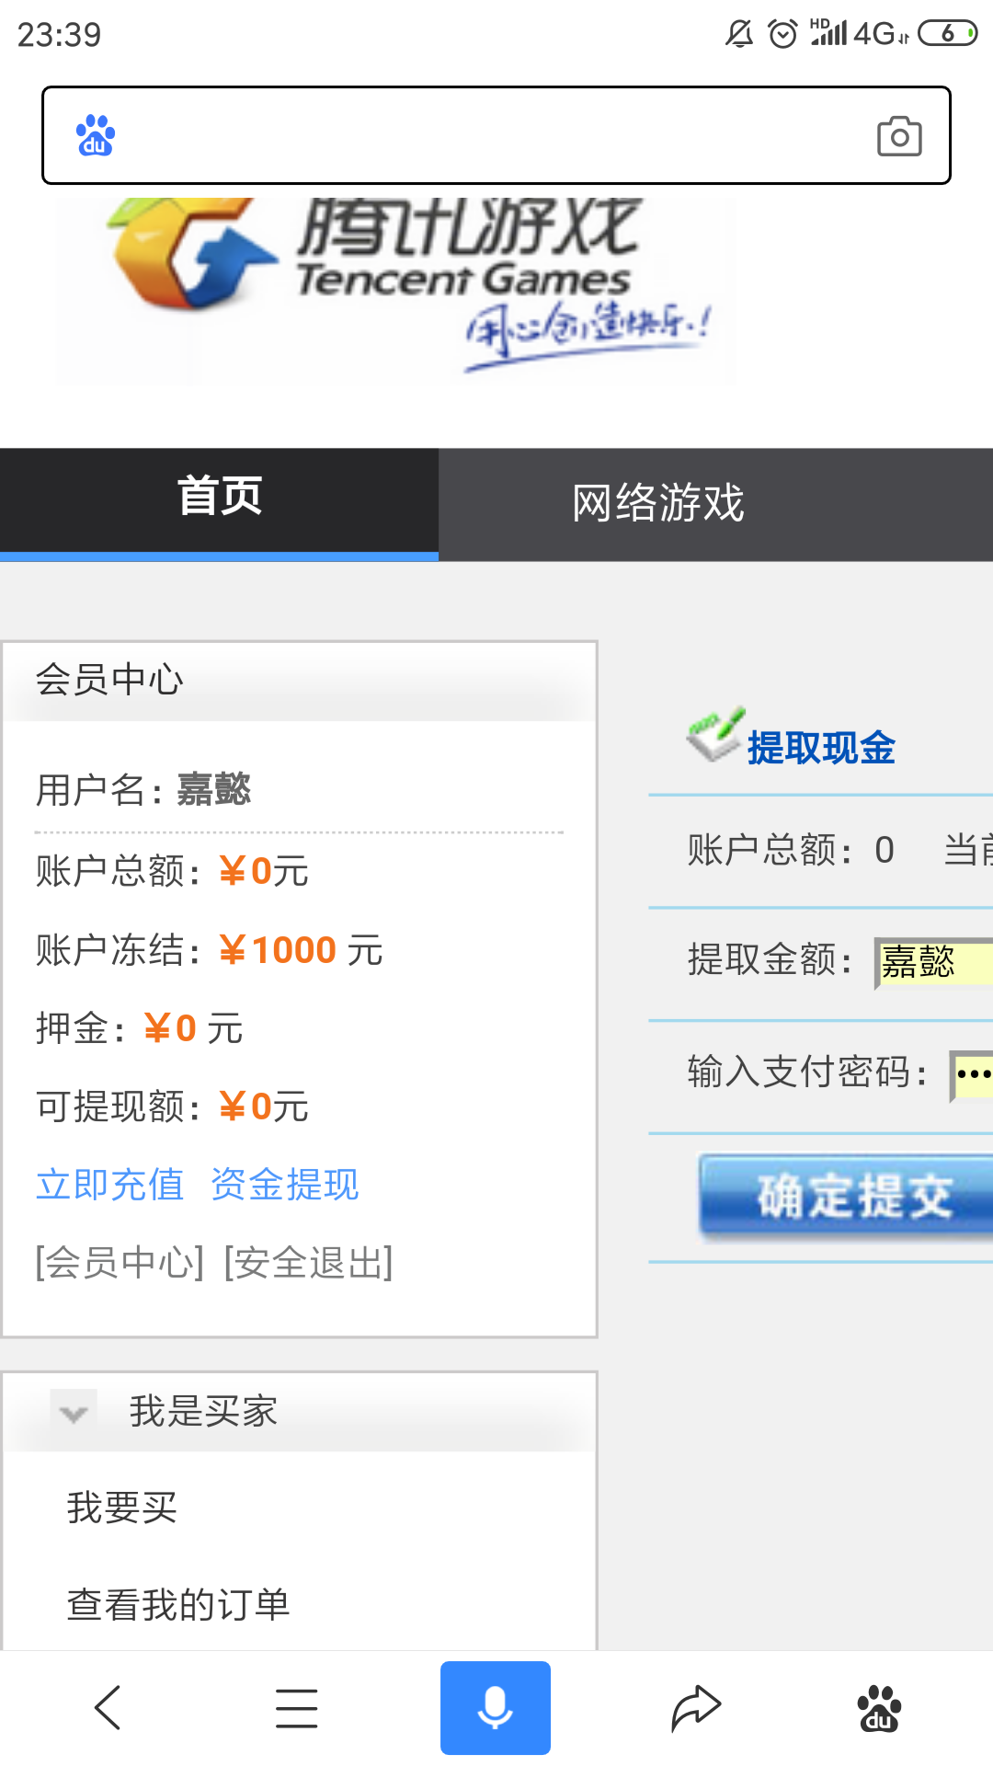Open the 资金提现 link
This screenshot has width=993, height=1766.
tap(284, 1185)
